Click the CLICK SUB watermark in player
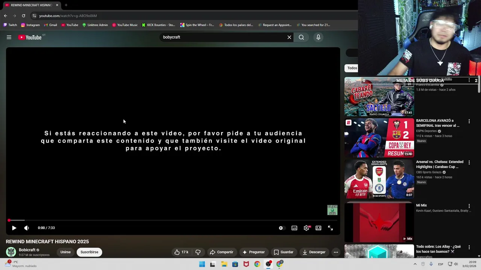This screenshot has width=481, height=270. pyautogui.click(x=332, y=210)
